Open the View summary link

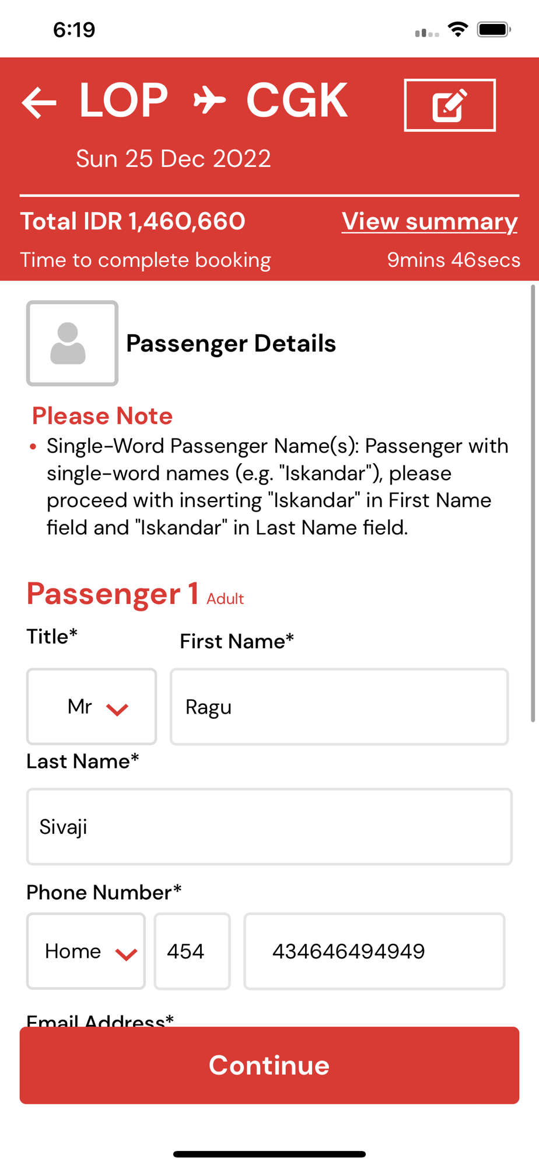[429, 221]
